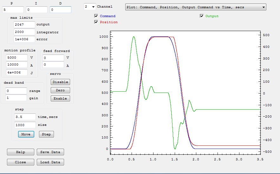Image resolution: width=280 pixels, height=174 pixels.
Task: Disable the servo
Action: coord(60,82)
